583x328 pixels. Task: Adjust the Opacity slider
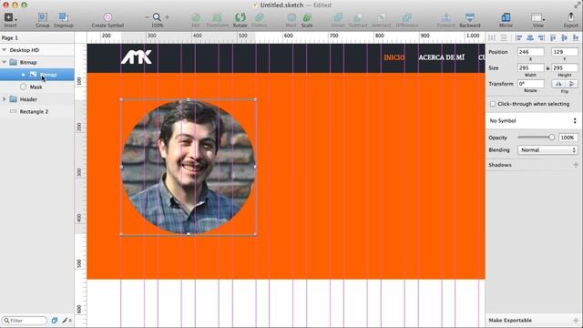[x=537, y=138]
